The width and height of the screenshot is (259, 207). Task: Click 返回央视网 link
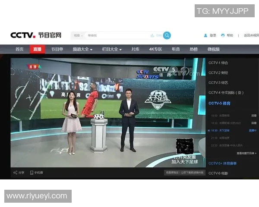(250, 35)
